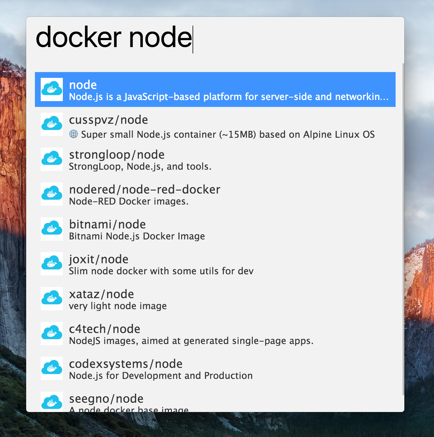Click the Docker icon beside node result
Screen dimensions: 434x437
click(x=52, y=89)
